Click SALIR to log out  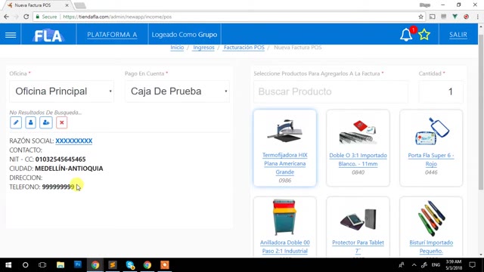click(458, 35)
